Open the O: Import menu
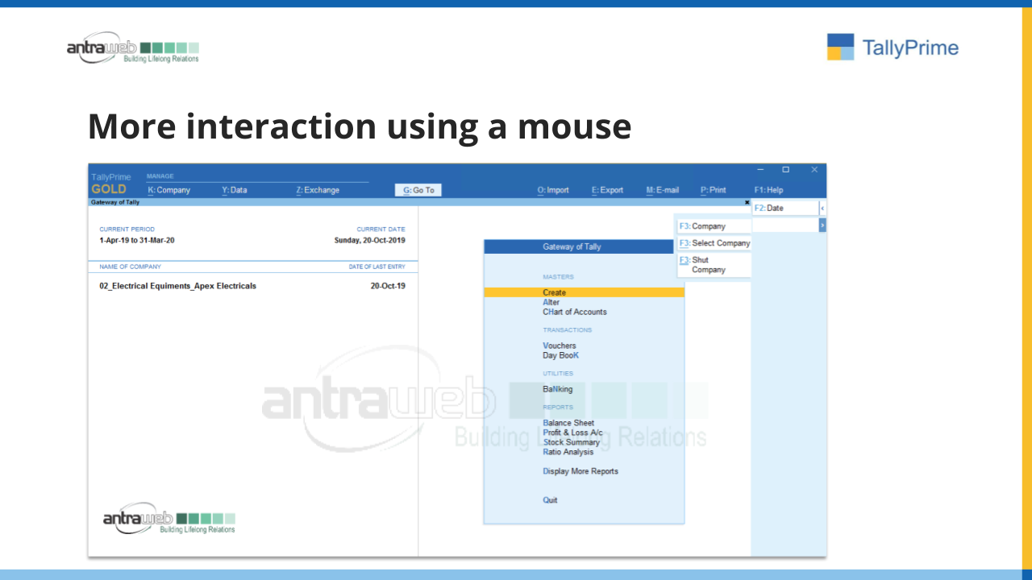The height and width of the screenshot is (580, 1032). pyautogui.click(x=553, y=190)
